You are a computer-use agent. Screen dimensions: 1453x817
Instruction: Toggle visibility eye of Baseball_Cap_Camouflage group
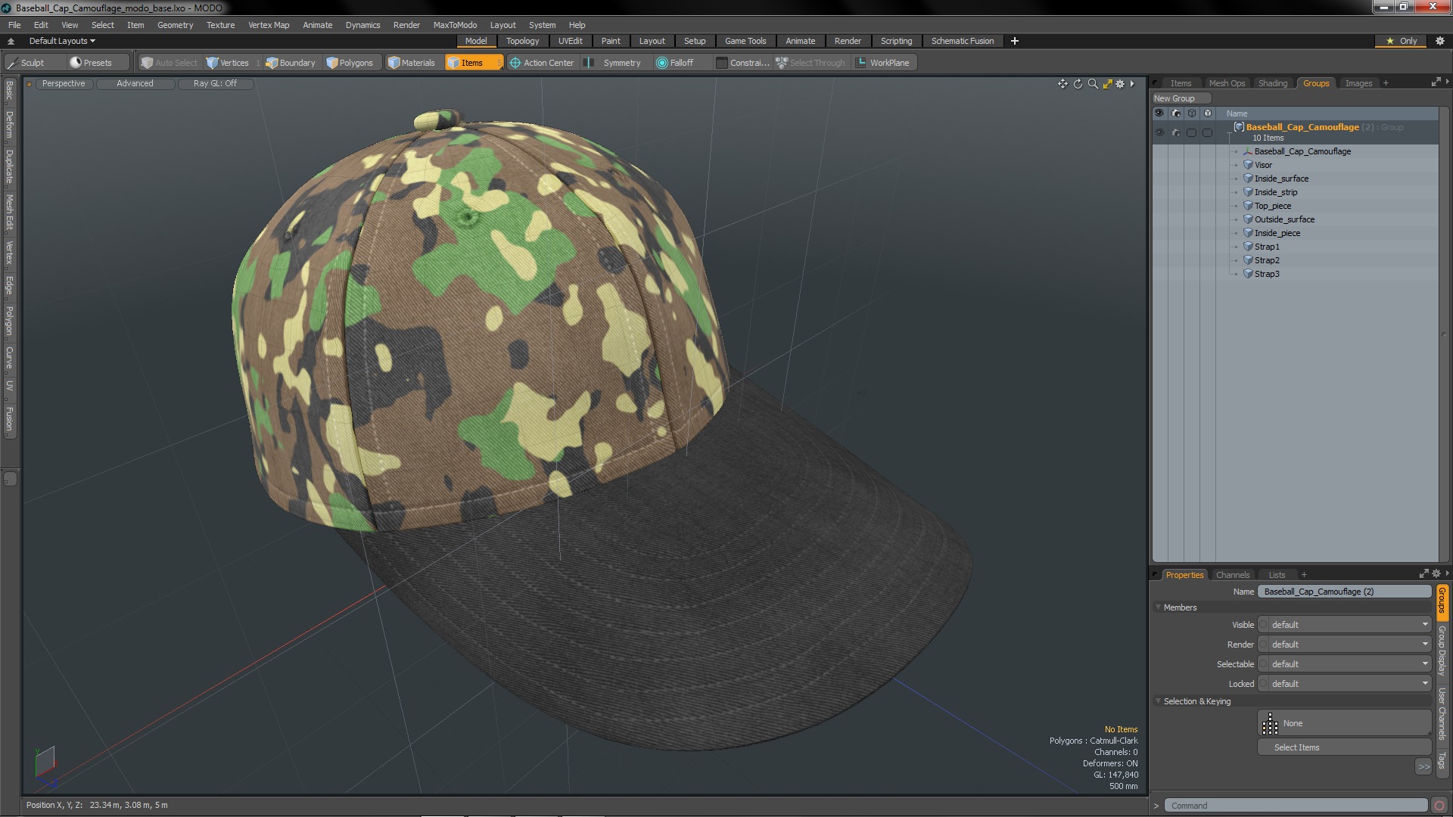tap(1159, 132)
